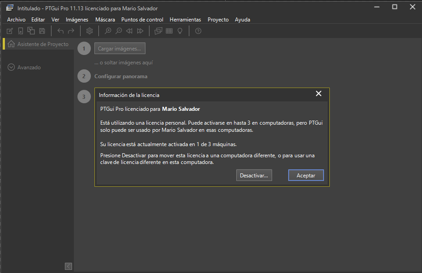This screenshot has width=422, height=273.
Task: Click the PTGui app icon in the title bar
Action: [10, 8]
